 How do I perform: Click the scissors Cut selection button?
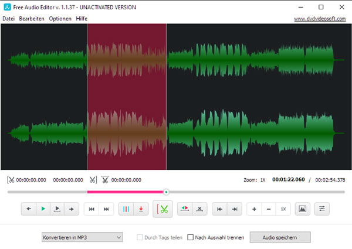pyautogui.click(x=164, y=209)
